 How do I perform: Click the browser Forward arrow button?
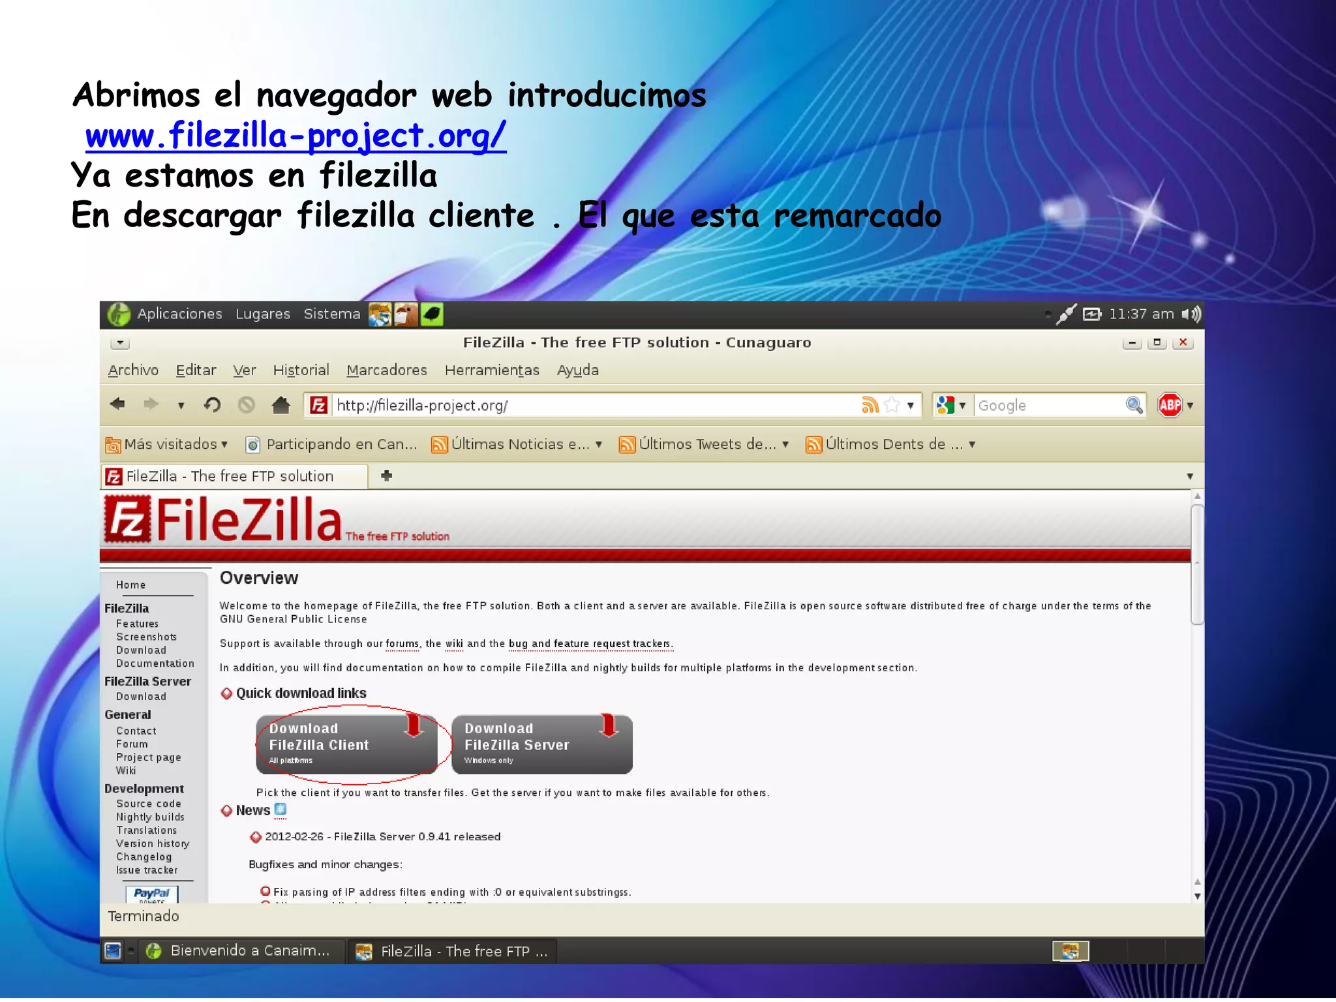pos(151,405)
